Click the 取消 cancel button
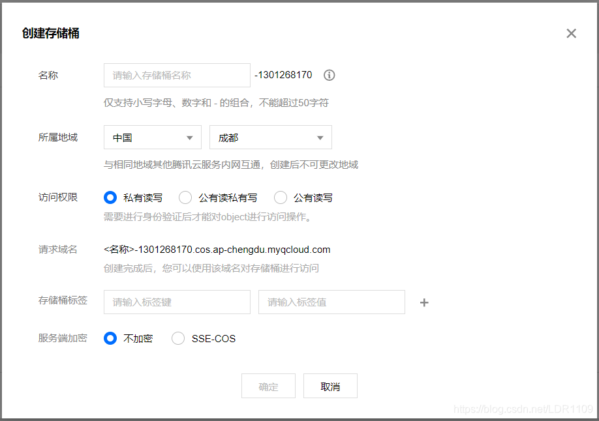The width and height of the screenshot is (599, 421). pos(330,385)
